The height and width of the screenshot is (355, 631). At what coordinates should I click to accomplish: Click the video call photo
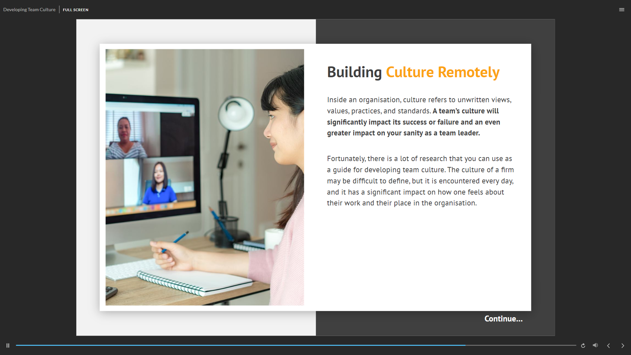[204, 177]
